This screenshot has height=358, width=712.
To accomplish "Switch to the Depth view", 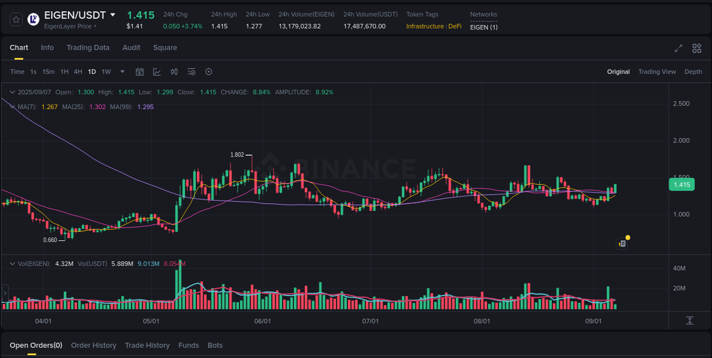I will click(x=693, y=72).
